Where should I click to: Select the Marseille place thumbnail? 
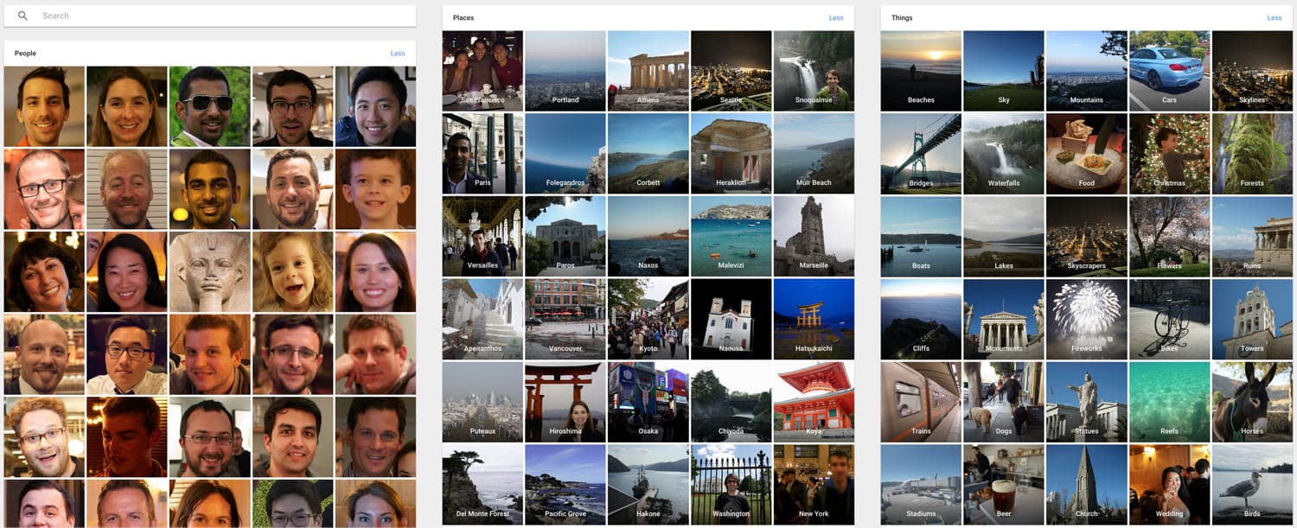coord(814,237)
